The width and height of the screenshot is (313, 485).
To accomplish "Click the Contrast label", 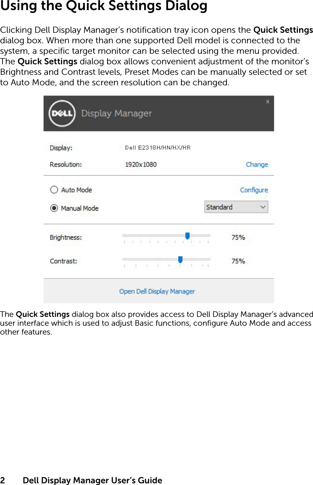I will pyautogui.click(x=63, y=261).
